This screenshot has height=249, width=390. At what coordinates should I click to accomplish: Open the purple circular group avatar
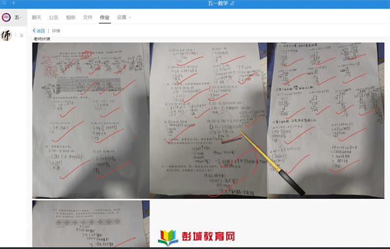pos(6,18)
